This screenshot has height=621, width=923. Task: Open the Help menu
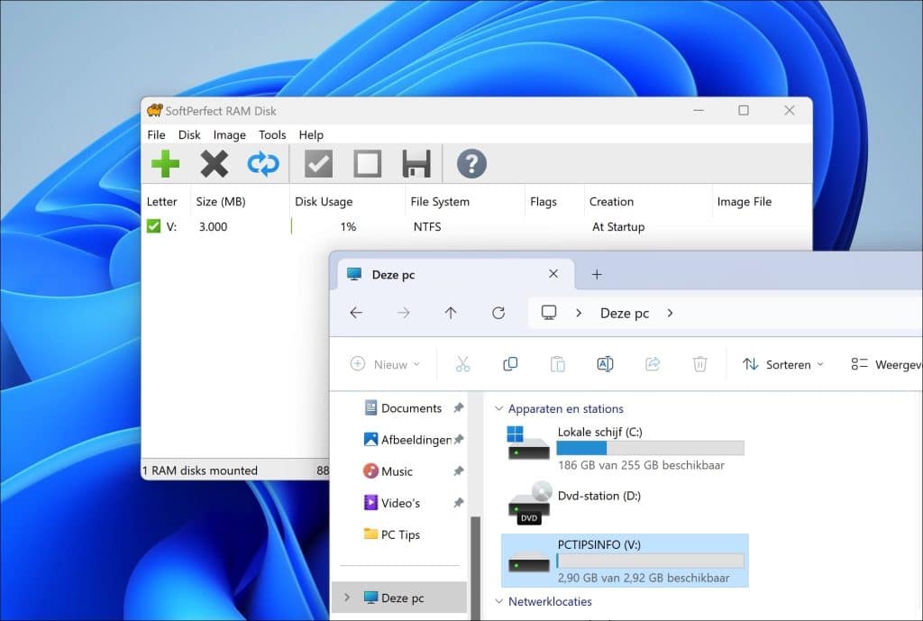[x=311, y=135]
